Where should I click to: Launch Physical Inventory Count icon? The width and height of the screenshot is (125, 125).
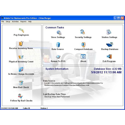click(21, 57)
